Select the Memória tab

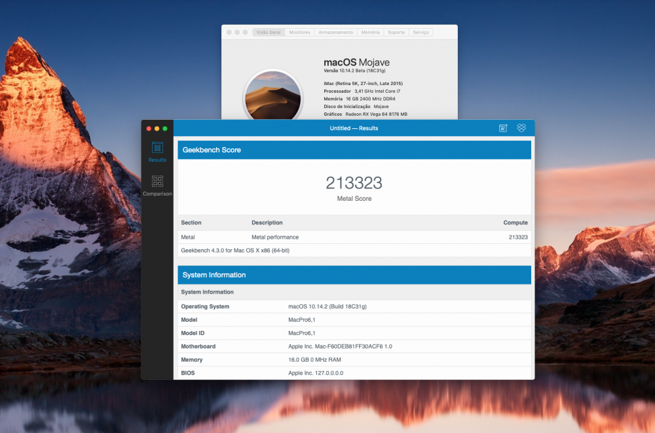pos(370,32)
